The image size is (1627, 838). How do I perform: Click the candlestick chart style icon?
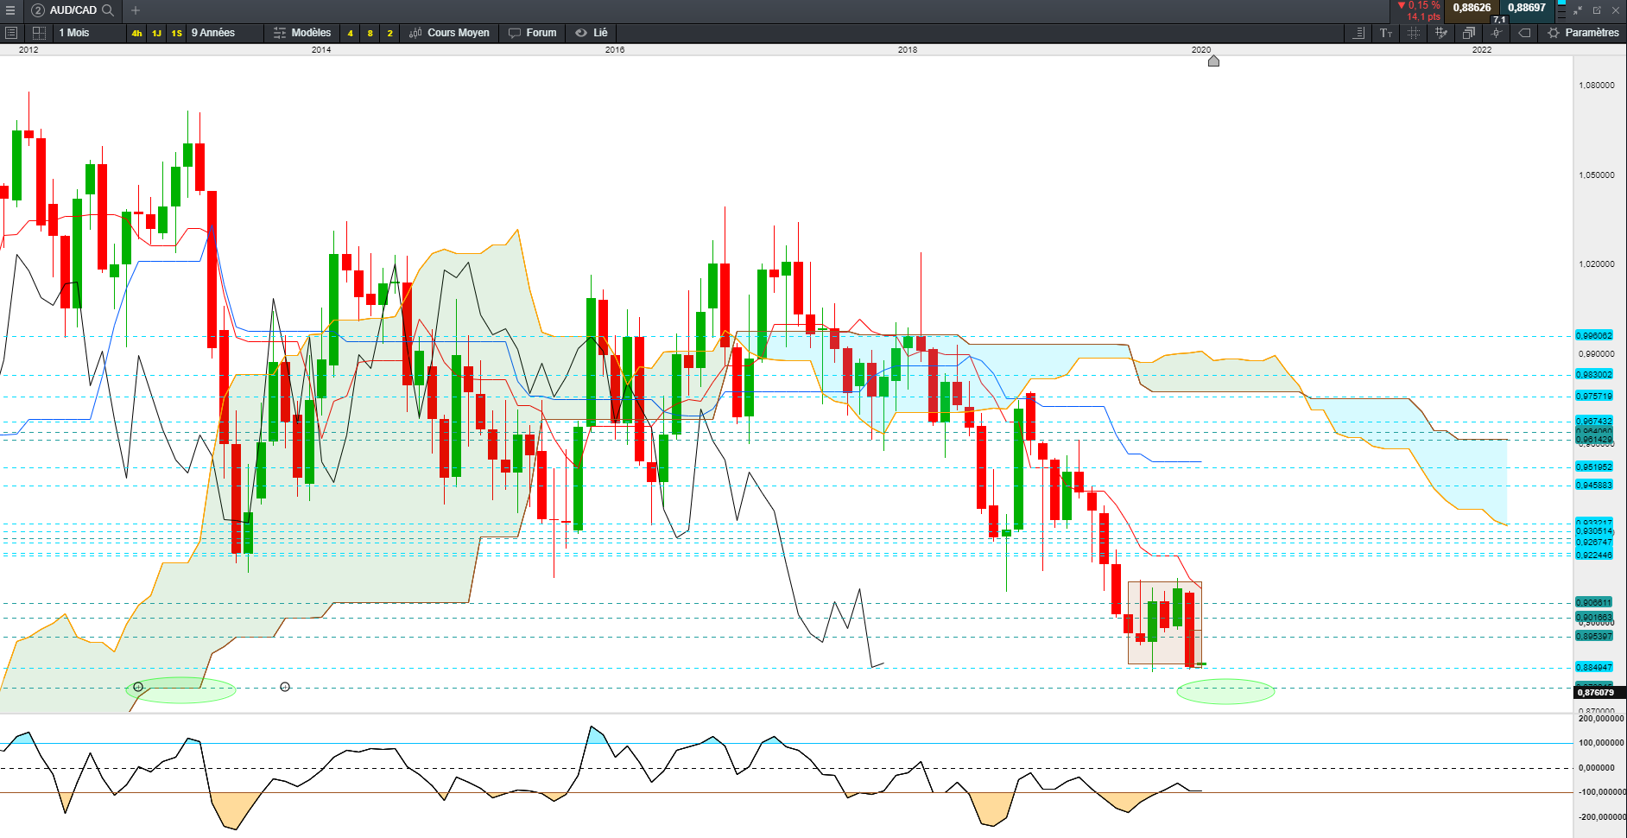point(415,33)
